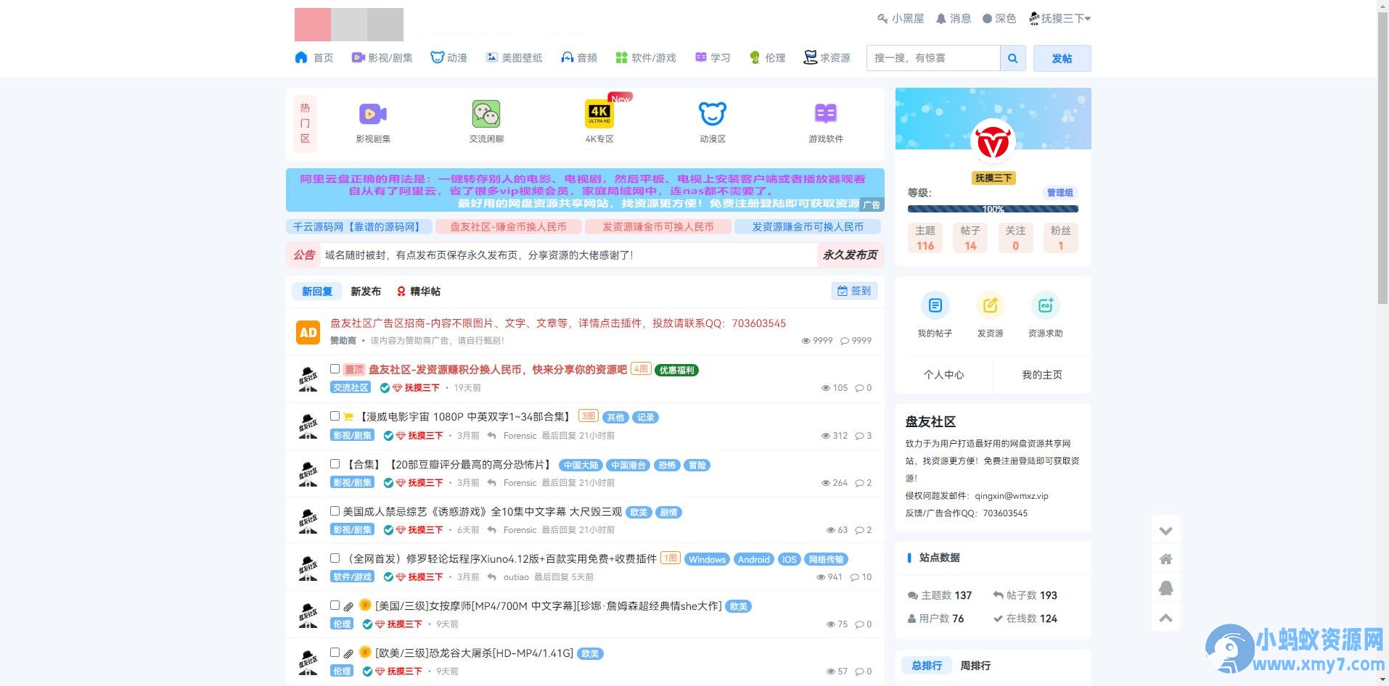The width and height of the screenshot is (1389, 686).
Task: Open the 4K专区 icon
Action: pyautogui.click(x=599, y=114)
